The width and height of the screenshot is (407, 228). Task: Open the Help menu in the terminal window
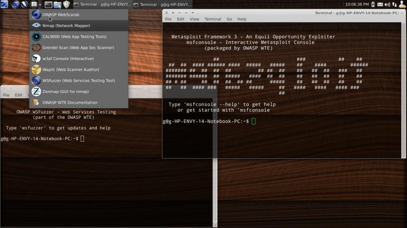coord(241,19)
